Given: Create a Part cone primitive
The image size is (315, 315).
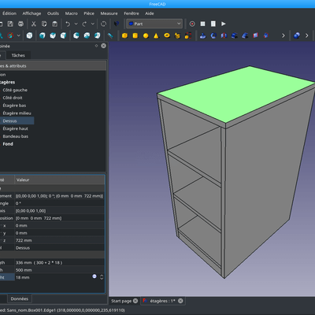Looking at the screenshot, I should 156,35.
